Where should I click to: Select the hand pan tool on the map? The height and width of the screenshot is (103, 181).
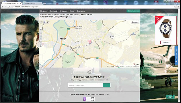pyautogui.click(x=41, y=22)
